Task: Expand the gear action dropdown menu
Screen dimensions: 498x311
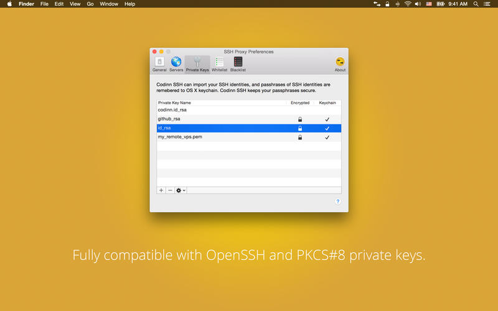Action: click(181, 190)
